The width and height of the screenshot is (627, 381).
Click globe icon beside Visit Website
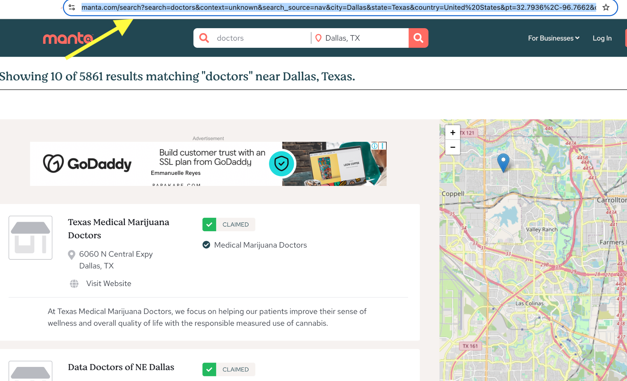click(74, 284)
